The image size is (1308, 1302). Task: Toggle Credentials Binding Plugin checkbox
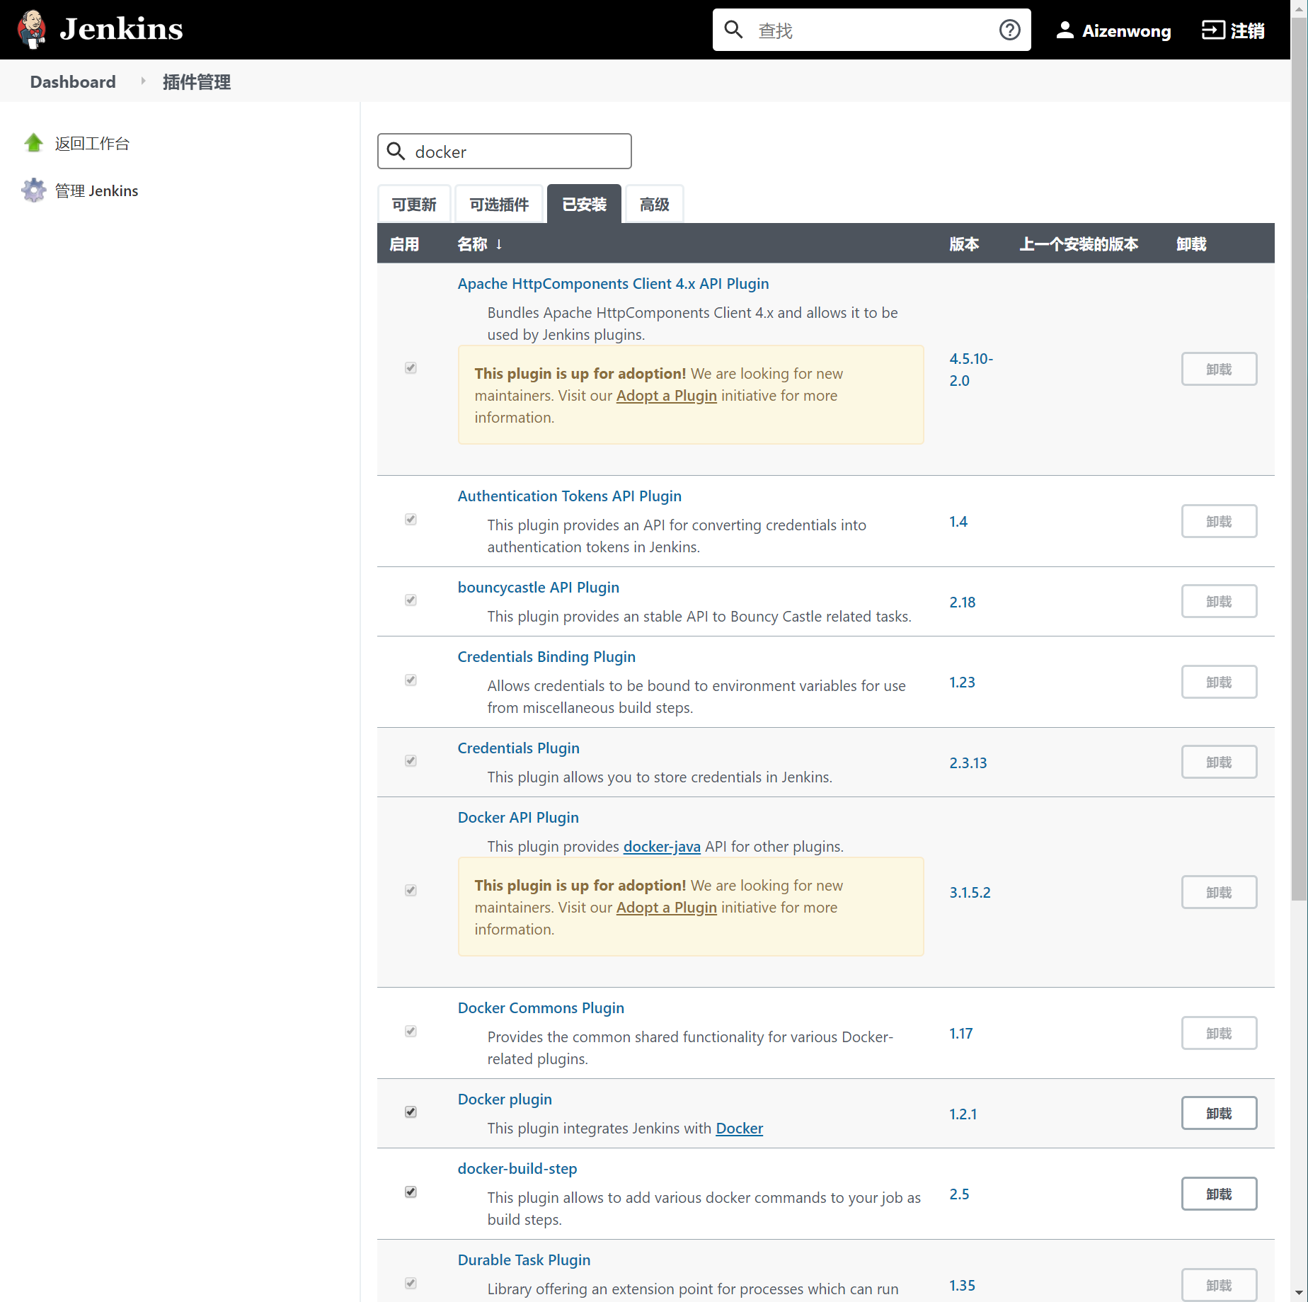(x=411, y=680)
